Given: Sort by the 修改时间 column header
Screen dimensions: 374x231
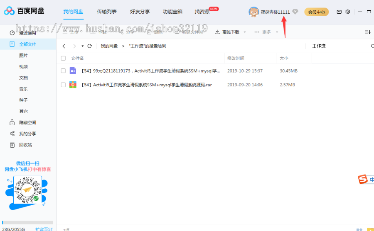Looking at the screenshot, I should (236, 58).
